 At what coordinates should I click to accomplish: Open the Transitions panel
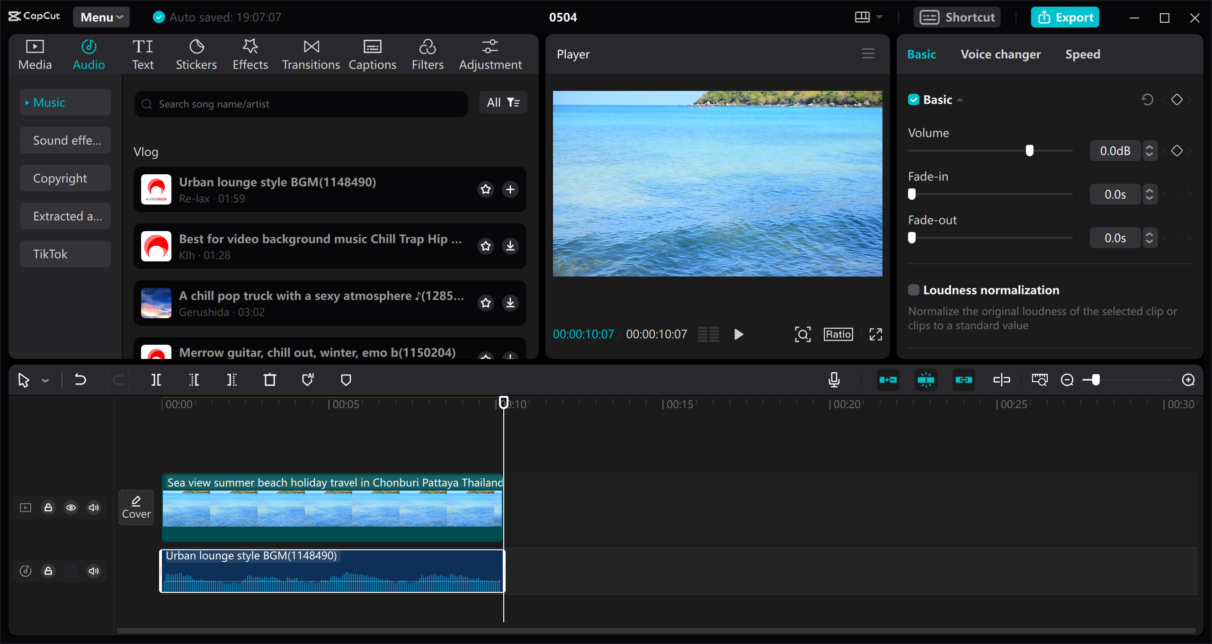(x=311, y=54)
